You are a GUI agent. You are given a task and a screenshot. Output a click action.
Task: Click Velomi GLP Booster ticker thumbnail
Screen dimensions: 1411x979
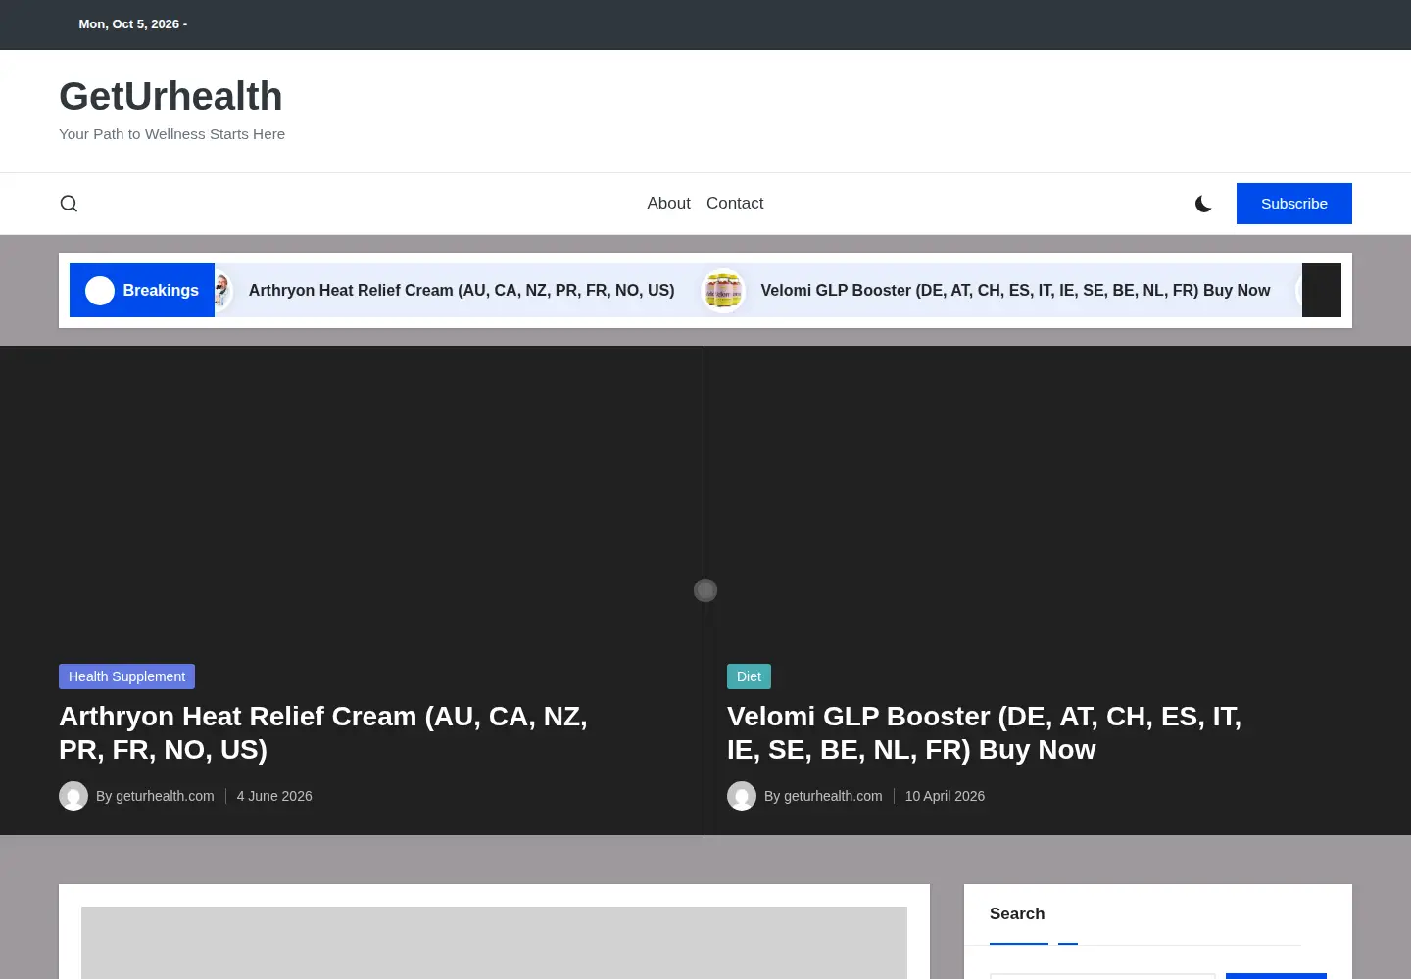click(723, 290)
